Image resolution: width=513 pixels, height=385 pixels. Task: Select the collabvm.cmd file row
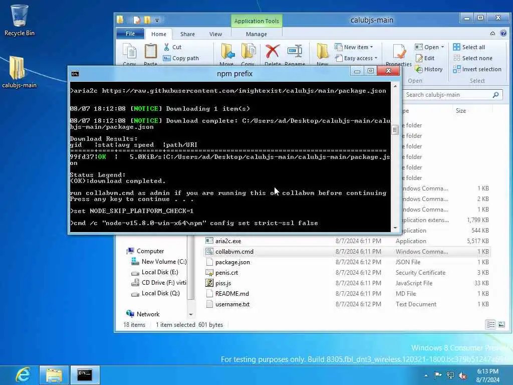(x=347, y=252)
